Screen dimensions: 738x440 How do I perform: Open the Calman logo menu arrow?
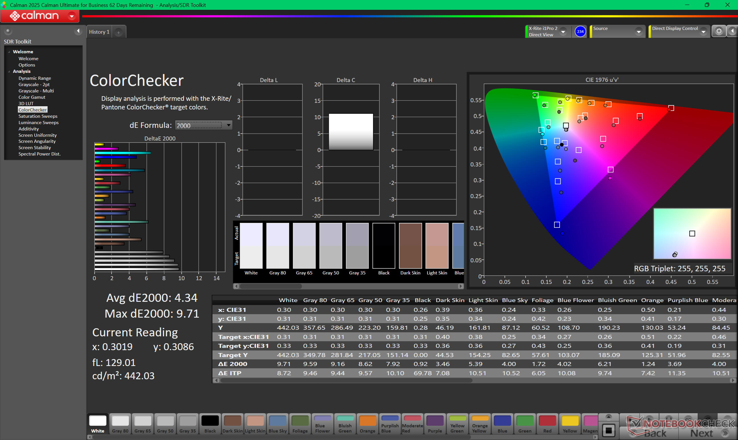tap(71, 16)
